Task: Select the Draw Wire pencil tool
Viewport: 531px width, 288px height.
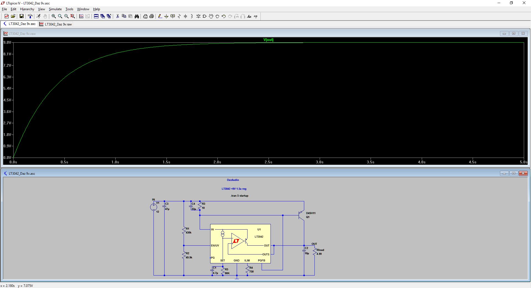Action: [x=160, y=16]
